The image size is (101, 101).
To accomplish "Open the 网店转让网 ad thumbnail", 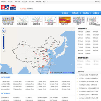I will click(x=65, y=21).
